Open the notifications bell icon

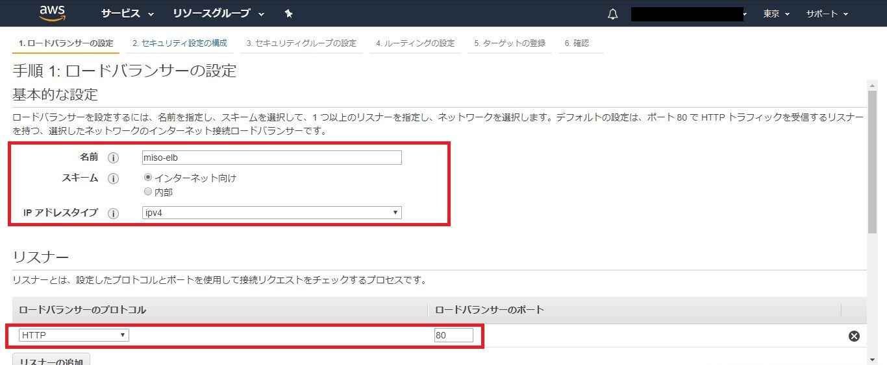(x=612, y=14)
